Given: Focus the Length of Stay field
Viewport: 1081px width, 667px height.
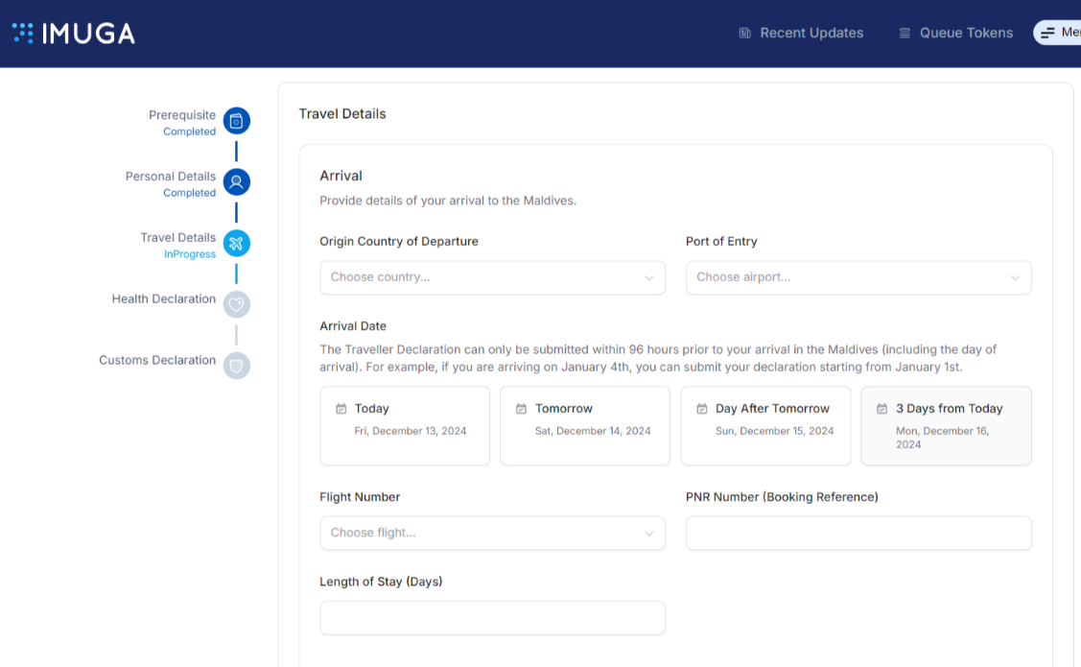Looking at the screenshot, I should (492, 618).
